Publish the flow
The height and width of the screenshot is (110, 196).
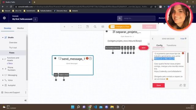coord(149,27)
